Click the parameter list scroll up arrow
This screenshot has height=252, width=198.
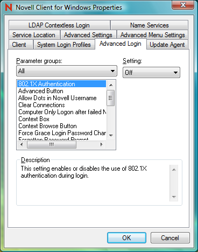coord(111,85)
